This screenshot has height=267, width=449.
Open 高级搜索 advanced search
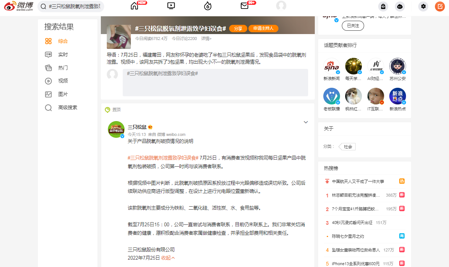pos(67,107)
